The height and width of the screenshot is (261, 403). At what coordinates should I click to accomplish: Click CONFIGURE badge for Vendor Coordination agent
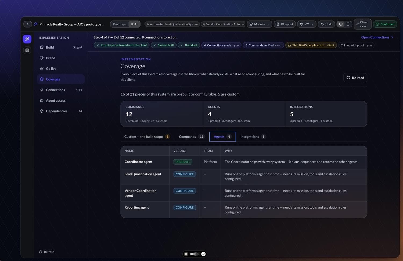185,191
